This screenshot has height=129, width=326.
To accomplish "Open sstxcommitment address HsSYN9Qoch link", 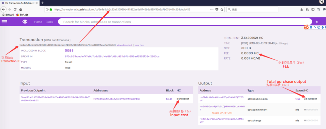I will tap(223, 108).
